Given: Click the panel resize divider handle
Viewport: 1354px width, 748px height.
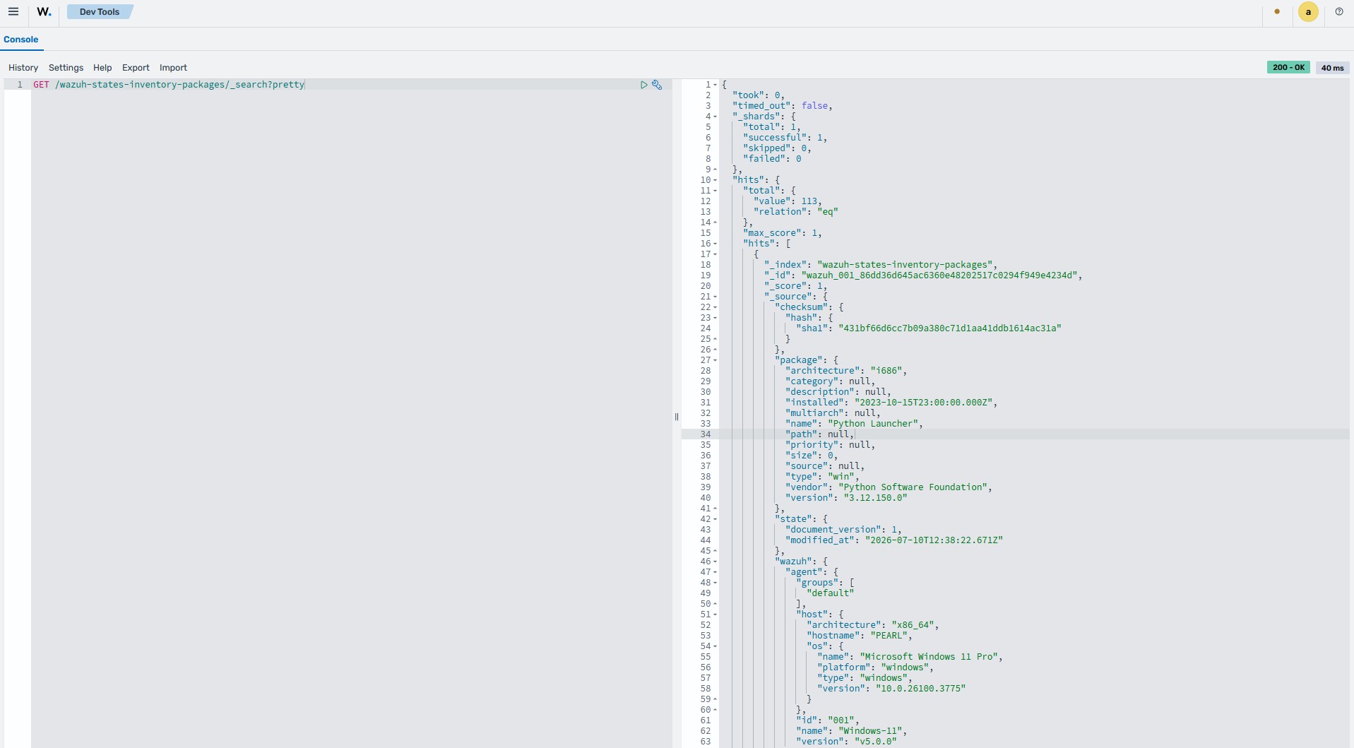Looking at the screenshot, I should pos(677,417).
